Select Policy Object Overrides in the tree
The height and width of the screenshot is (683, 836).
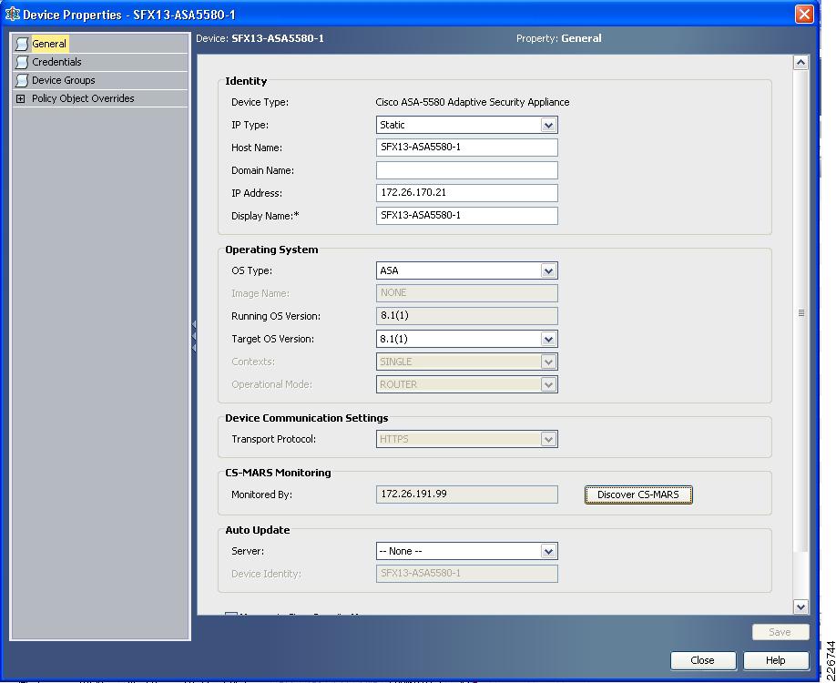point(83,98)
